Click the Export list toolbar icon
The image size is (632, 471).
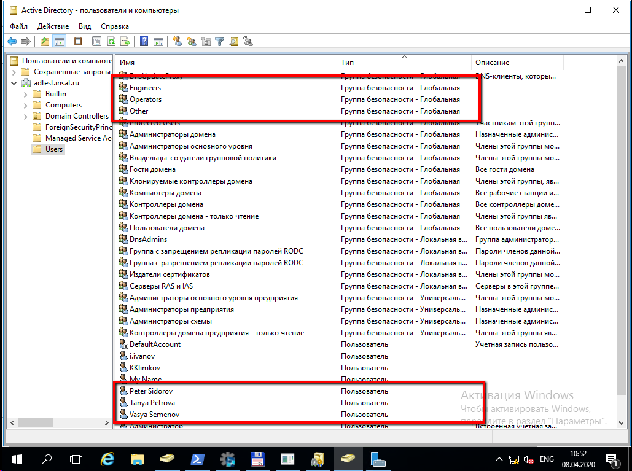point(125,42)
